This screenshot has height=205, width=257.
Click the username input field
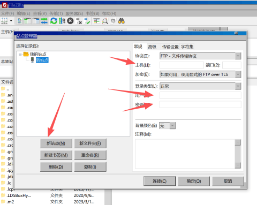point(200,95)
